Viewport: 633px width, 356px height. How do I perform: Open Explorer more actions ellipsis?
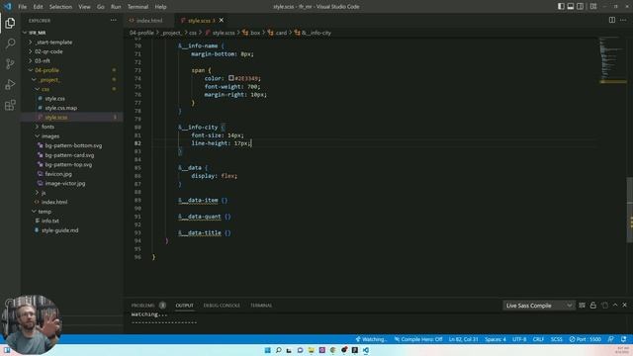pos(114,20)
